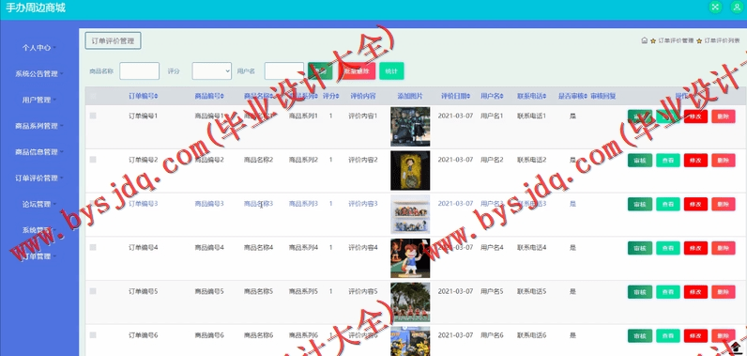
Task: Click 查看 for 订单编号2
Action: [668, 160]
